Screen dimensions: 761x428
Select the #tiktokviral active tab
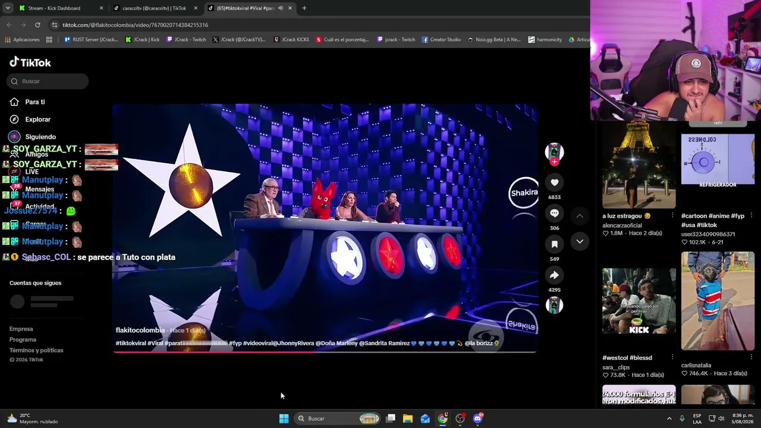click(250, 8)
